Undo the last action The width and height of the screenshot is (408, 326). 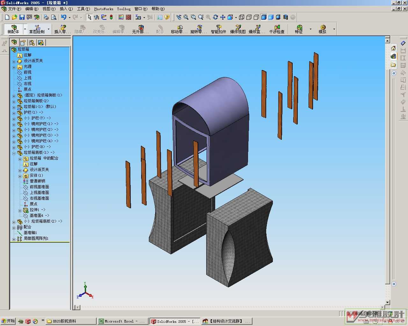pos(64,17)
